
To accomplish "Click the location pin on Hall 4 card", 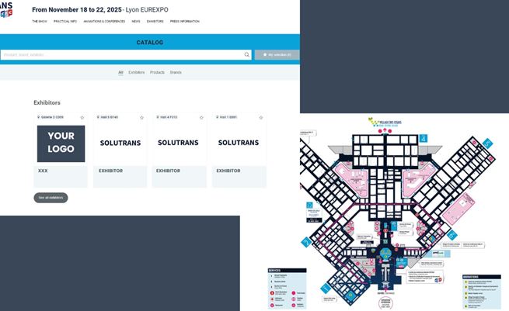I will tap(158, 117).
